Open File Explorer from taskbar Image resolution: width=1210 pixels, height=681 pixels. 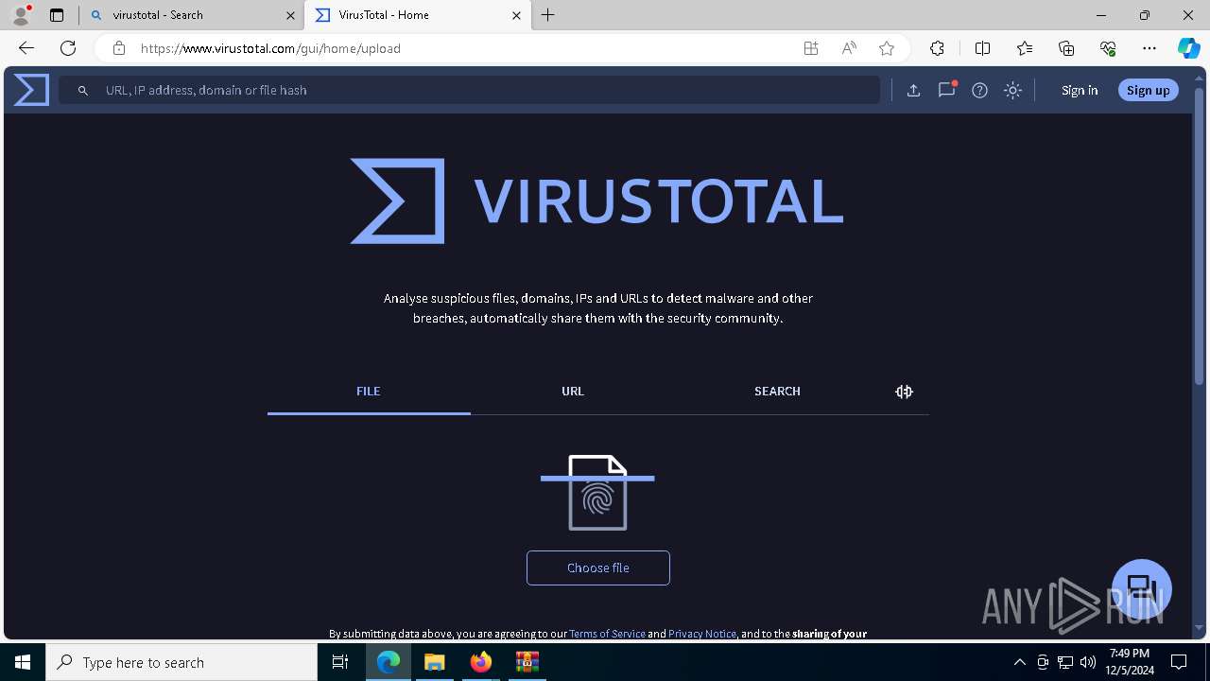tap(434, 662)
